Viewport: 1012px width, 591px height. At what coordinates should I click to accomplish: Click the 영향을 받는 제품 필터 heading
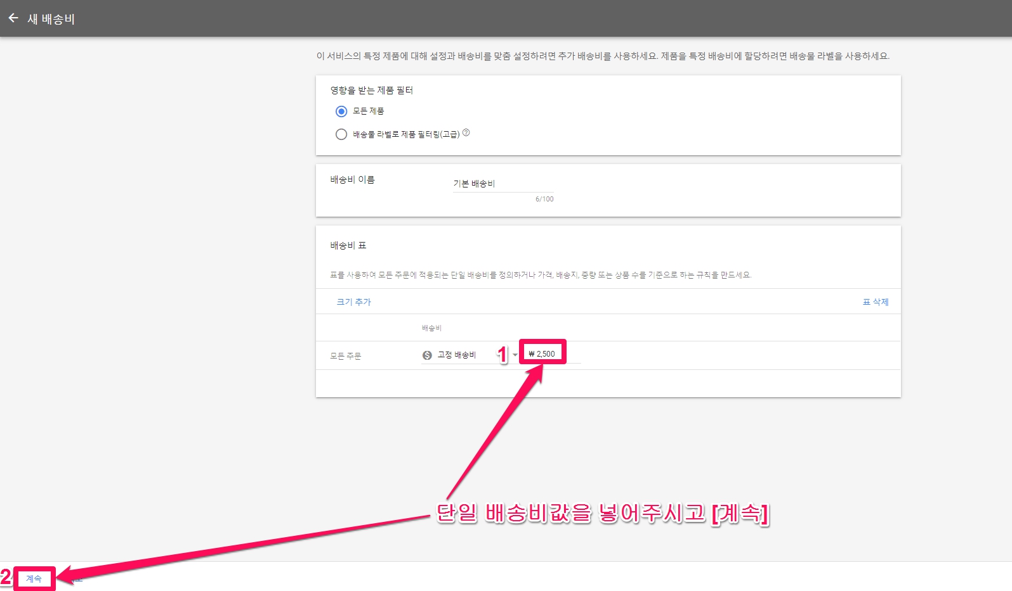[371, 91]
